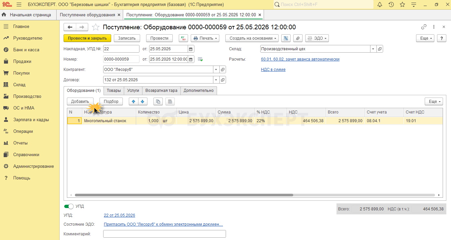Switch to the Услуги tab
The height and width of the screenshot is (240, 451).
[133, 91]
